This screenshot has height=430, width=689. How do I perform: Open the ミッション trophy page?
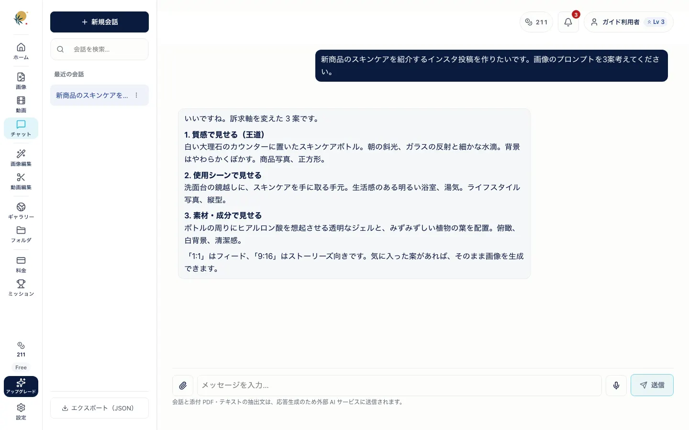tap(21, 288)
